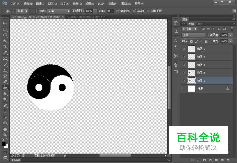Open the 文件(F) menu
This screenshot has width=237, height=163.
tap(15, 4)
